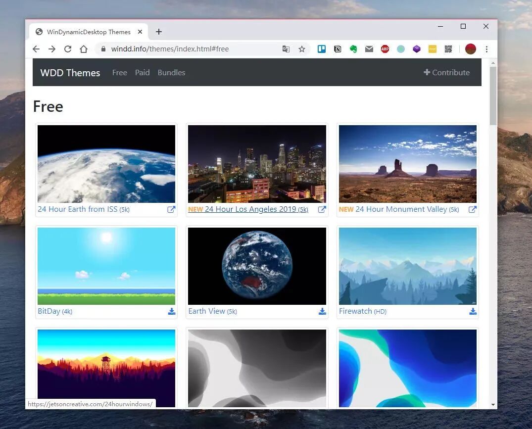
Task: Click the yellow note extension icon
Action: [x=432, y=49]
